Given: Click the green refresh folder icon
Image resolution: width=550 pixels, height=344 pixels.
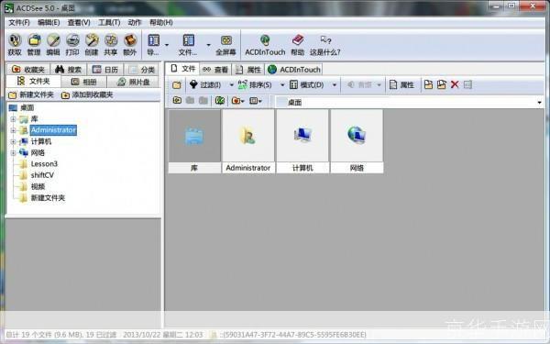Looking at the screenshot, I should [x=220, y=101].
